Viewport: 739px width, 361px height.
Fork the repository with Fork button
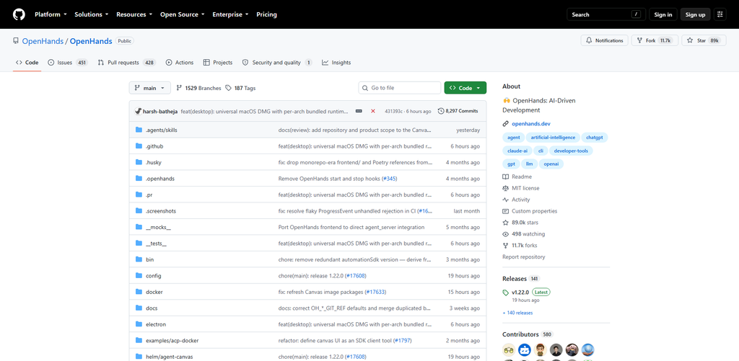(655, 40)
